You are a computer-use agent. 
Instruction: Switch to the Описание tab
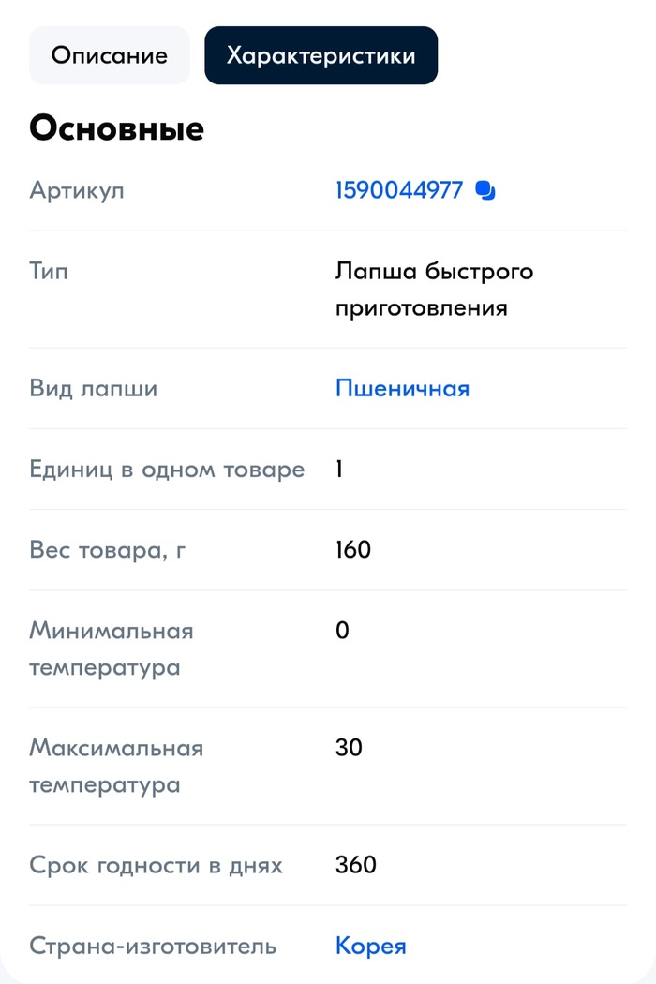click(109, 55)
